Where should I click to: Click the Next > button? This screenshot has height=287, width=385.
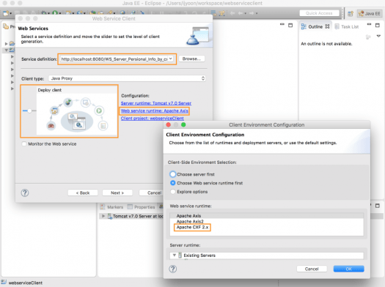[x=117, y=193]
